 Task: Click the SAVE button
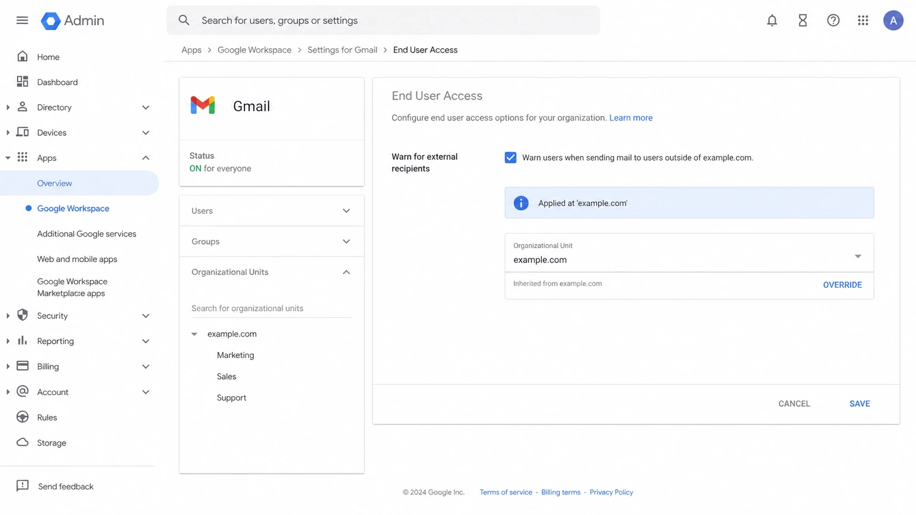tap(860, 403)
